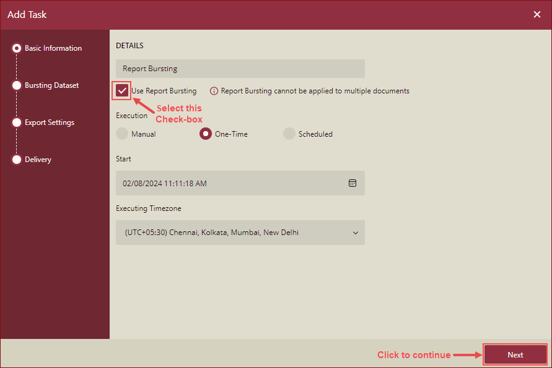
Task: Select the Scheduled execution option
Action: [x=289, y=134]
